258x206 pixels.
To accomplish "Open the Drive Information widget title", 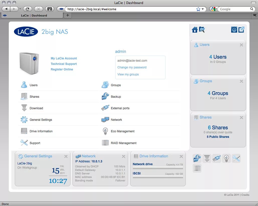I will click(154, 156).
